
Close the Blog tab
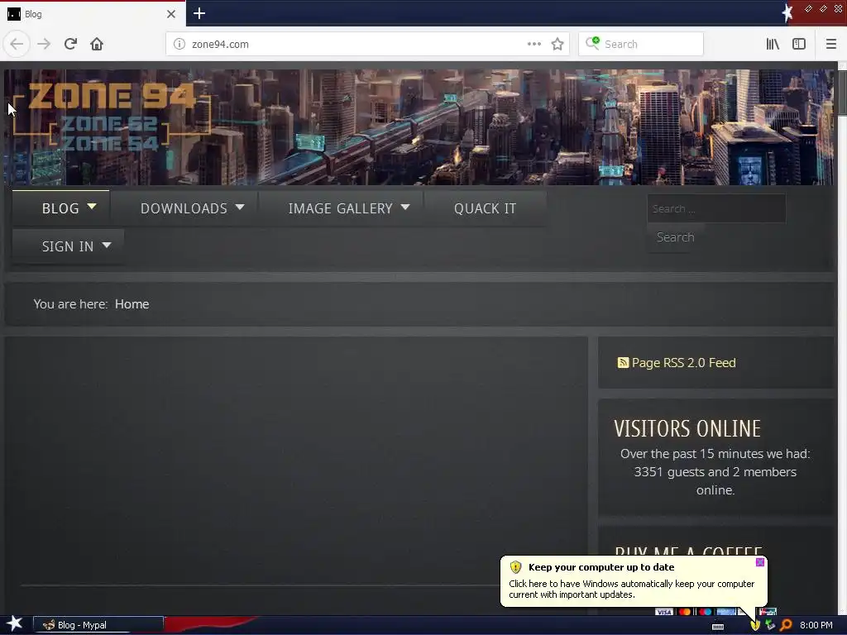[170, 14]
